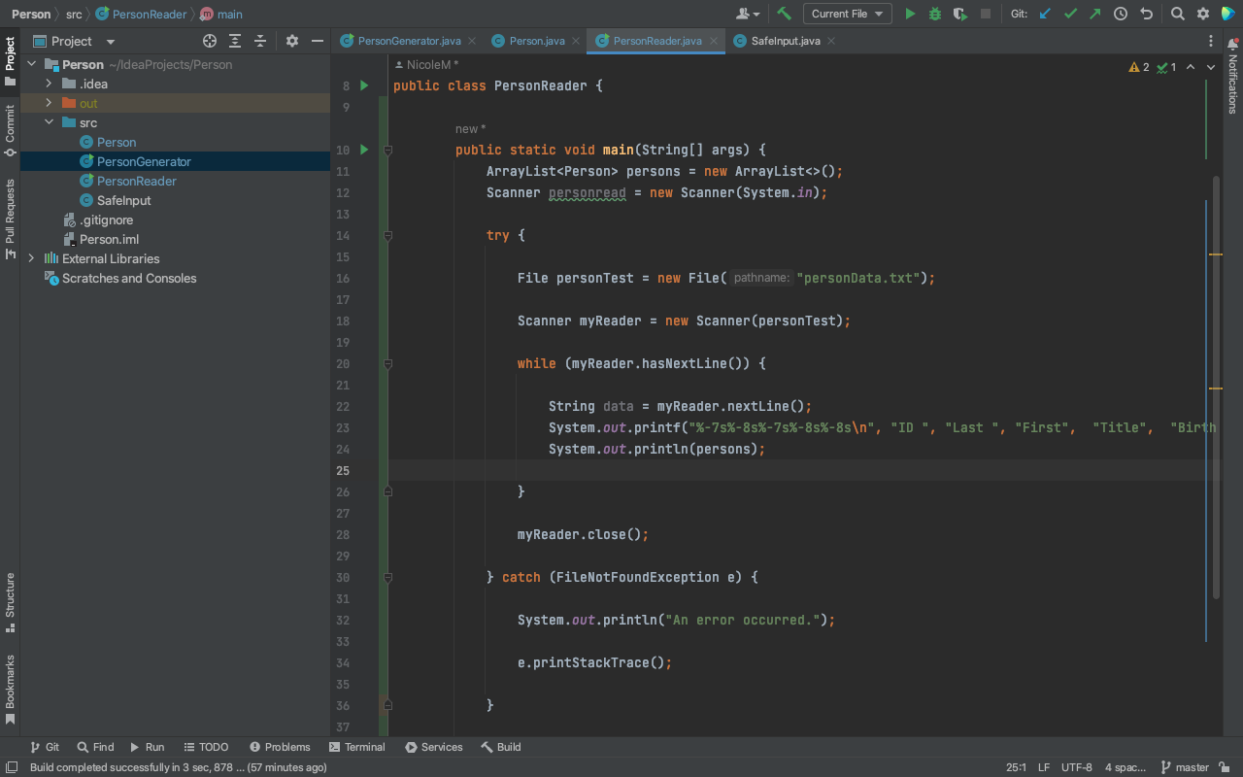Push commits using the Git arrow icon
The image size is (1243, 777).
click(x=1092, y=14)
